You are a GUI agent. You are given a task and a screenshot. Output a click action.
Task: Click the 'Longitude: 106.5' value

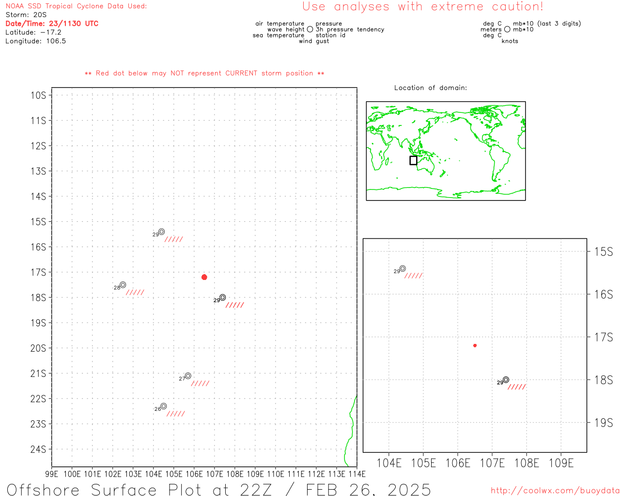[x=36, y=41]
